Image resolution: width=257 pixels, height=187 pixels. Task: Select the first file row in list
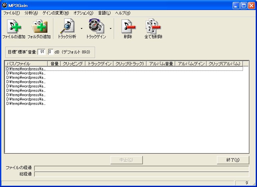pos(26,69)
